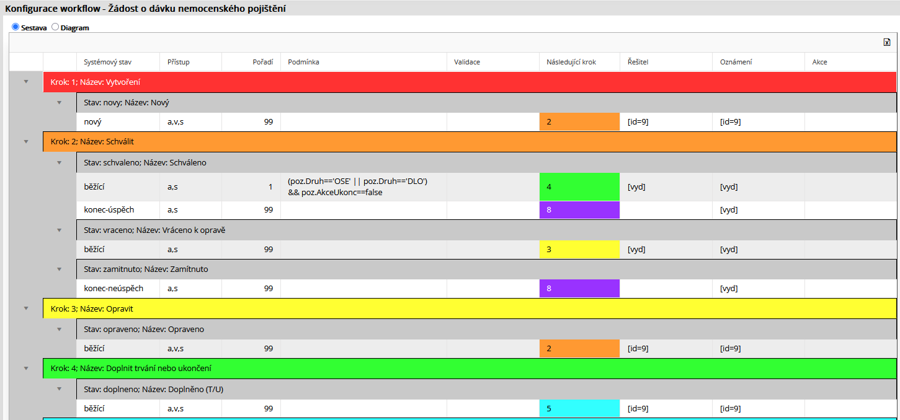Click the Oznámení column header

click(x=759, y=62)
